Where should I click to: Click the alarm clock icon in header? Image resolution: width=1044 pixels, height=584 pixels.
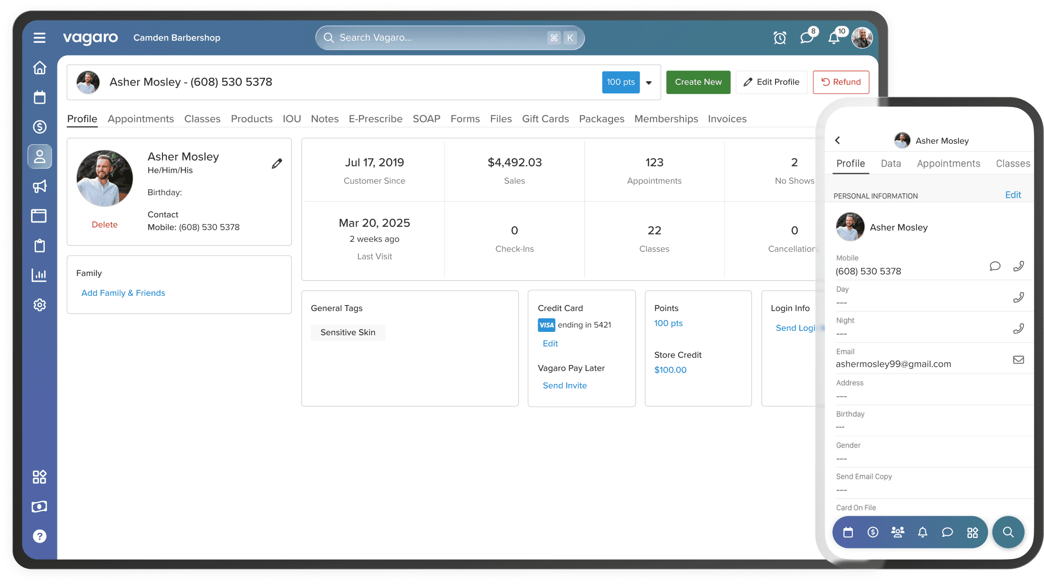point(780,38)
